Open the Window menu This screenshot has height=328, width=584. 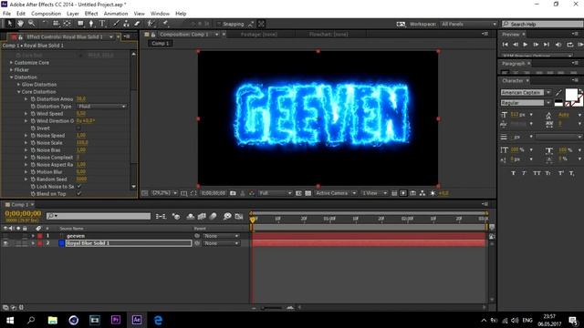click(x=160, y=14)
